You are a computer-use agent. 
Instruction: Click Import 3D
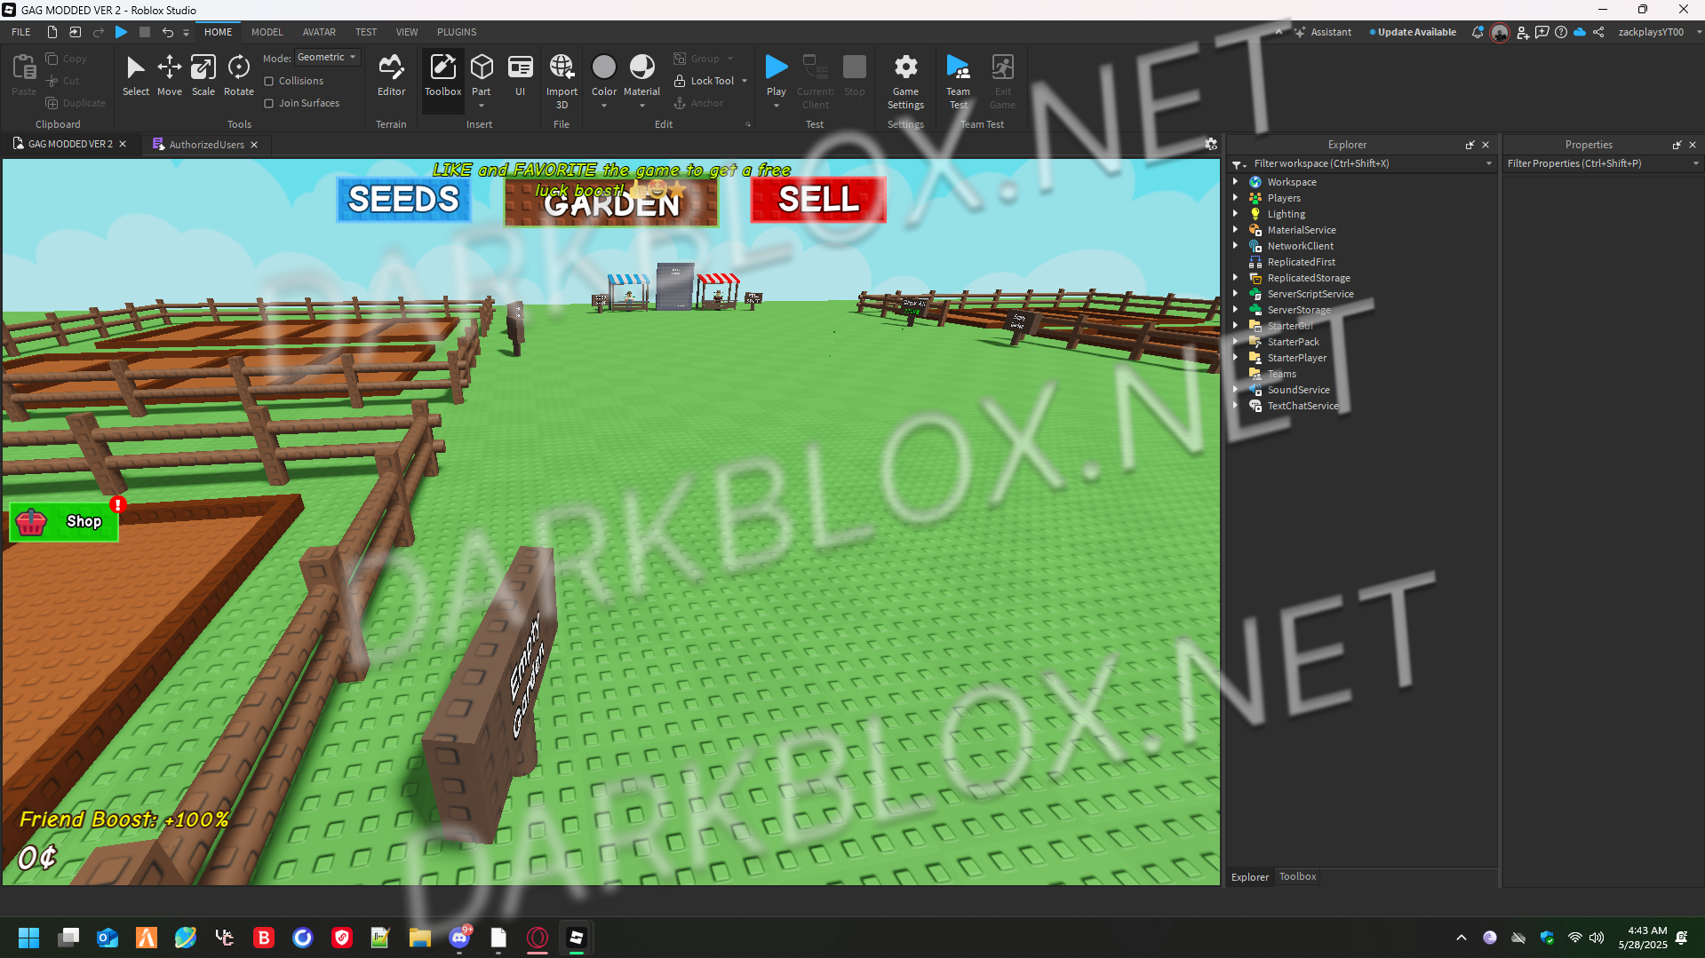pos(562,82)
